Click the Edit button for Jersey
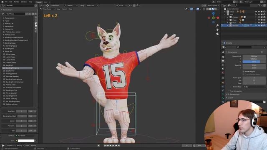 (30, 121)
